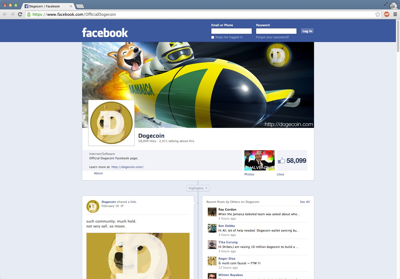This screenshot has height=279, width=400.
Task: Click the Password input field
Action: coord(276,31)
